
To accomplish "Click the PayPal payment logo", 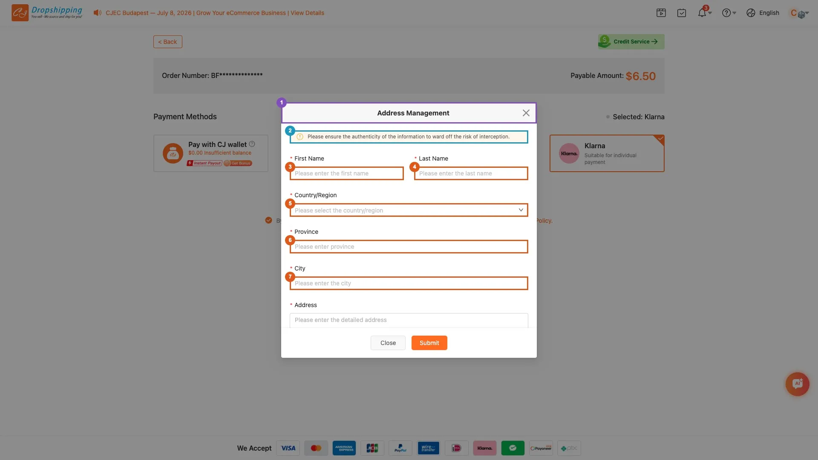I will click(x=400, y=448).
